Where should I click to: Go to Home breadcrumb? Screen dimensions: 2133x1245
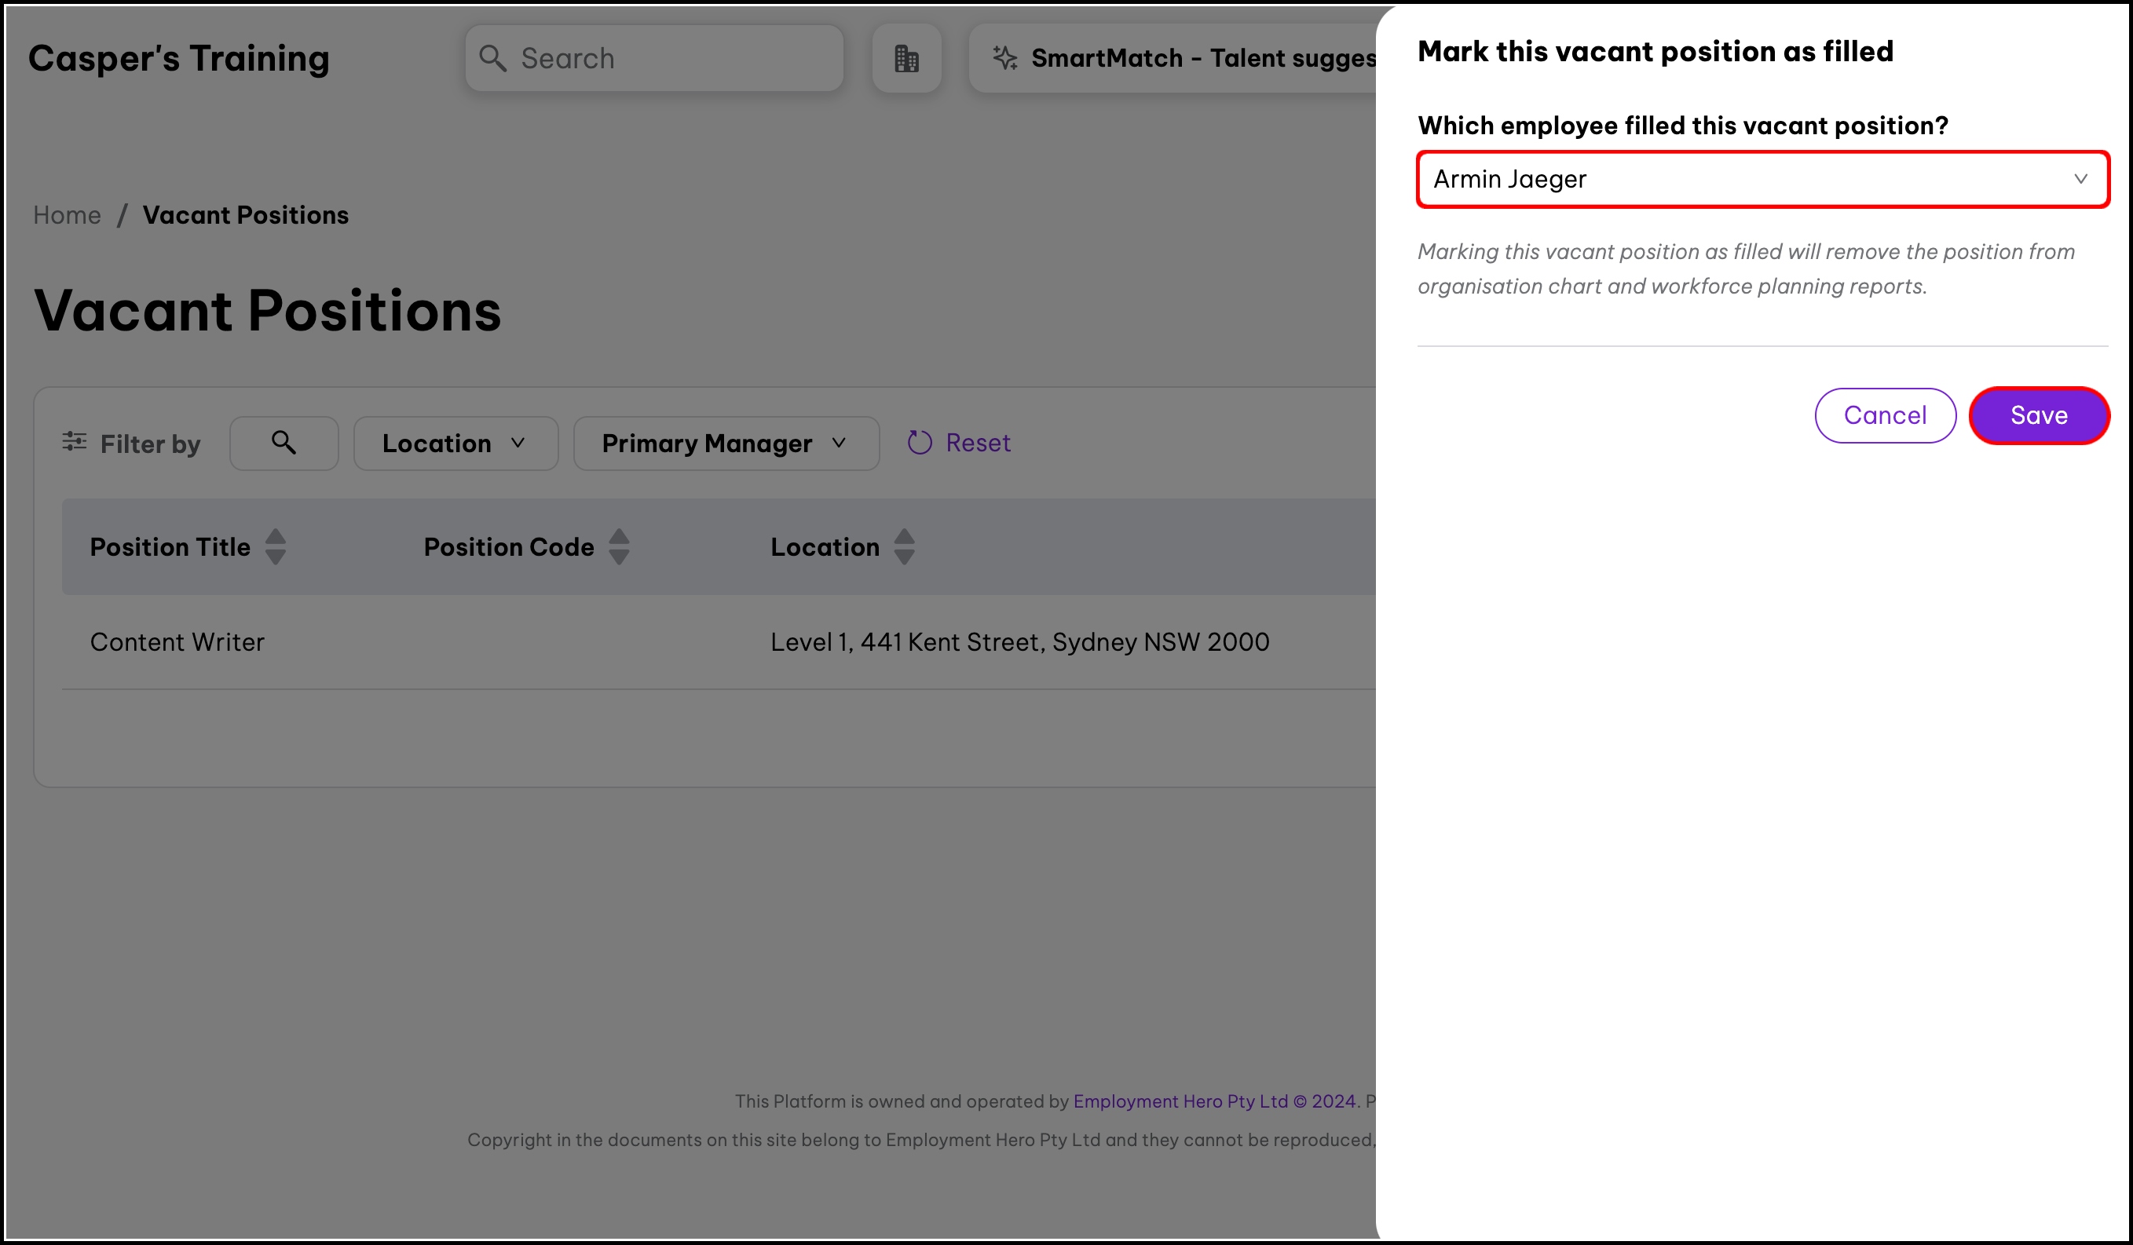click(x=67, y=216)
